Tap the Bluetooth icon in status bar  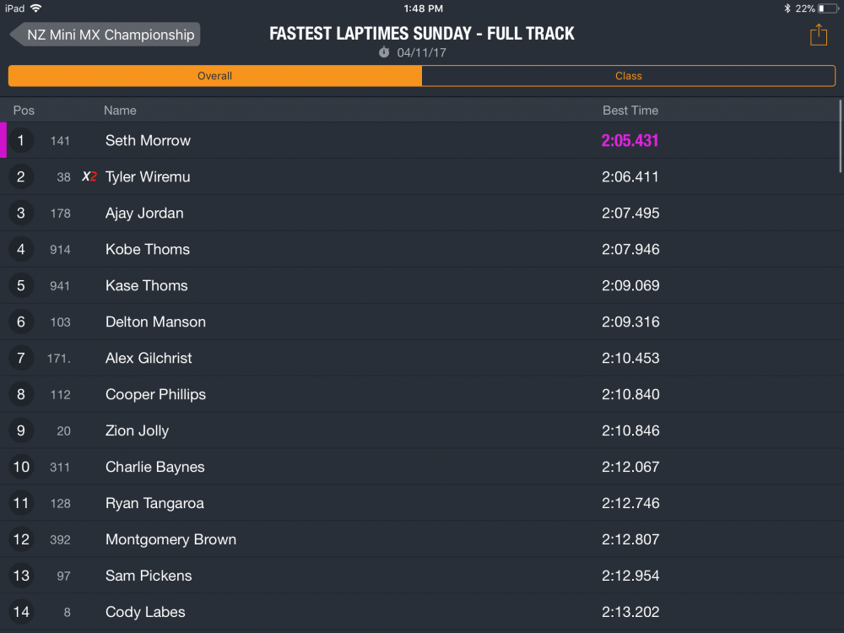pos(787,8)
